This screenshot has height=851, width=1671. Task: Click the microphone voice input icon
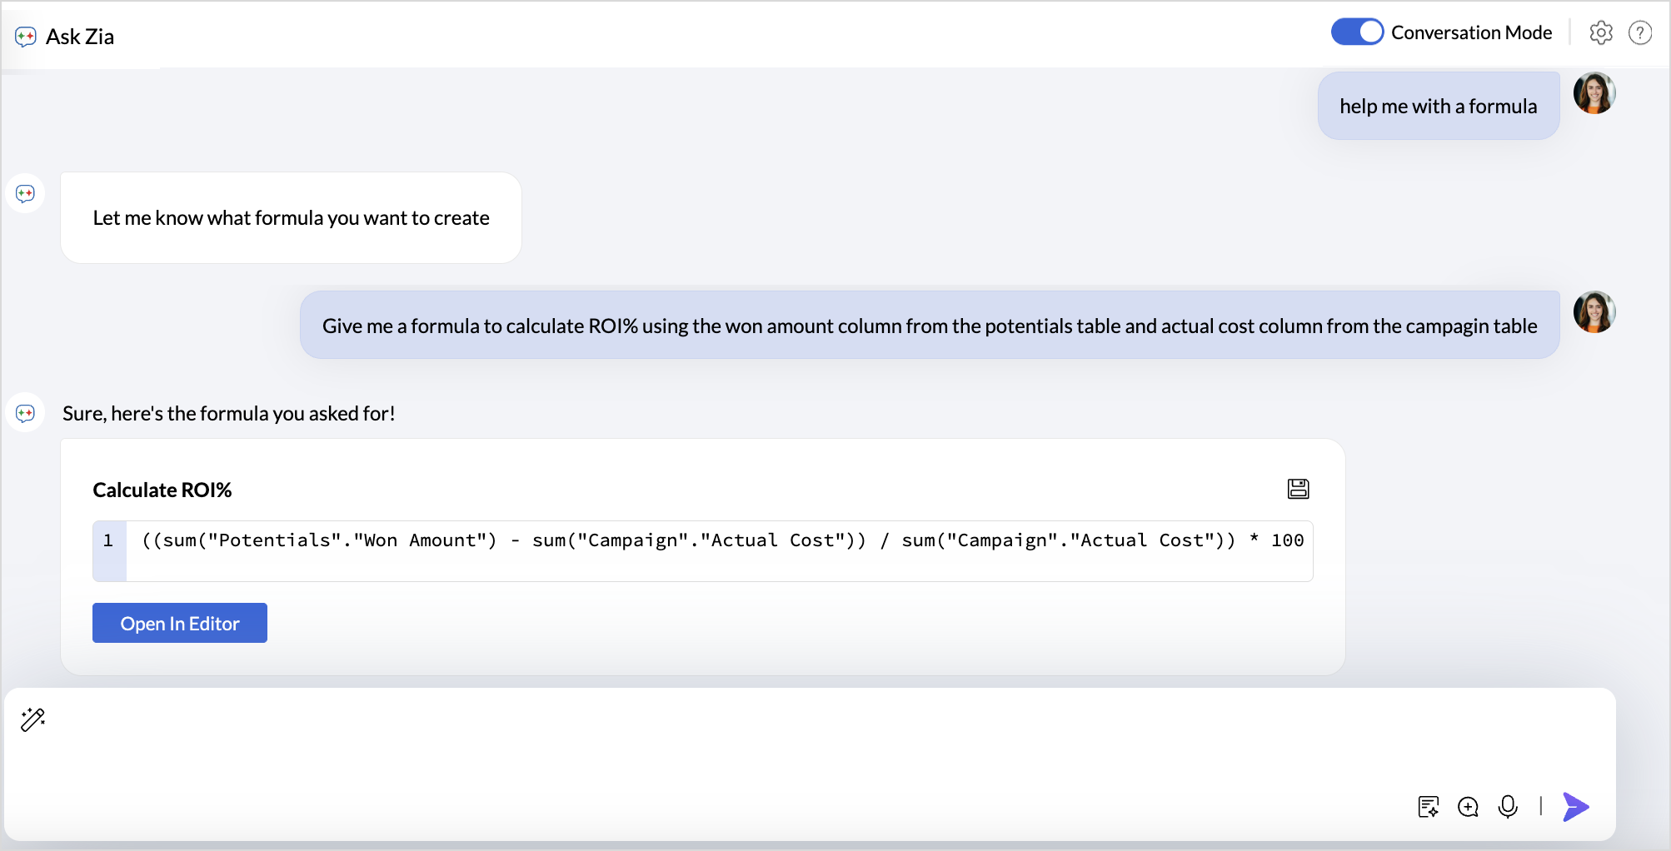[1507, 806]
